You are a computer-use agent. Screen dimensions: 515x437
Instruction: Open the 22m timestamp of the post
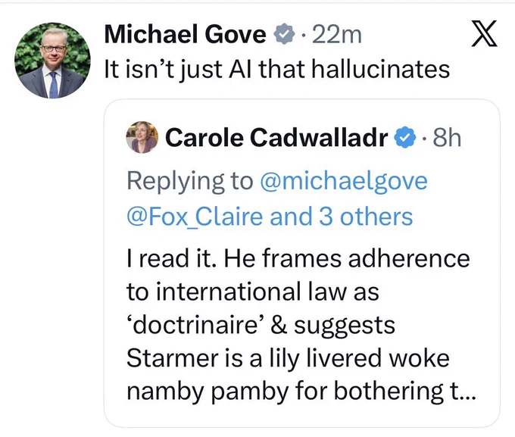337,35
